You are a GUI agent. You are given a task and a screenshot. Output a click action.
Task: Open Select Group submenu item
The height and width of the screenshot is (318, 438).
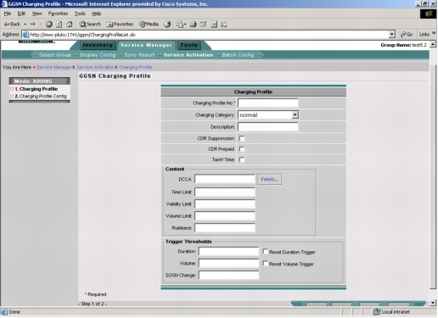(55, 55)
